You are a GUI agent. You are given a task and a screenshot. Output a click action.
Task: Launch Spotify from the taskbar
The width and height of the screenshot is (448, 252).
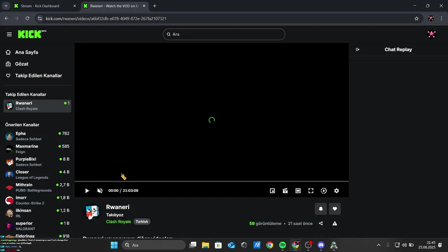(x=282, y=245)
